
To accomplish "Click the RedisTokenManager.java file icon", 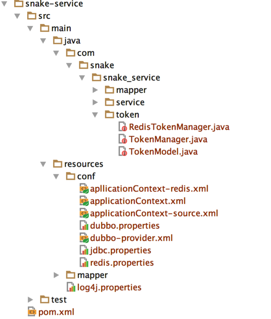I will [x=123, y=127].
